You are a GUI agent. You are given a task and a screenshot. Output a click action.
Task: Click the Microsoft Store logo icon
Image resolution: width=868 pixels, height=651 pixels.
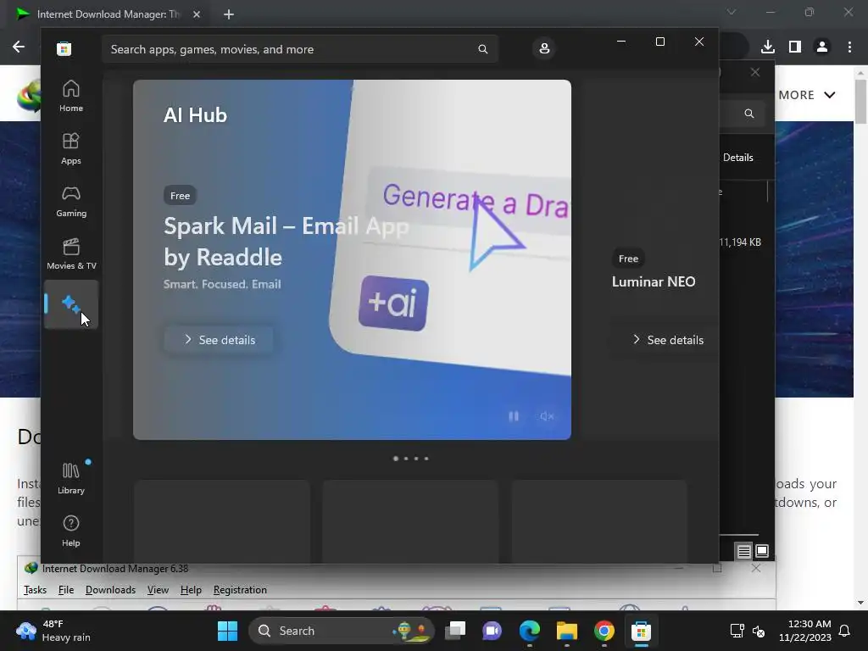pyautogui.click(x=64, y=48)
